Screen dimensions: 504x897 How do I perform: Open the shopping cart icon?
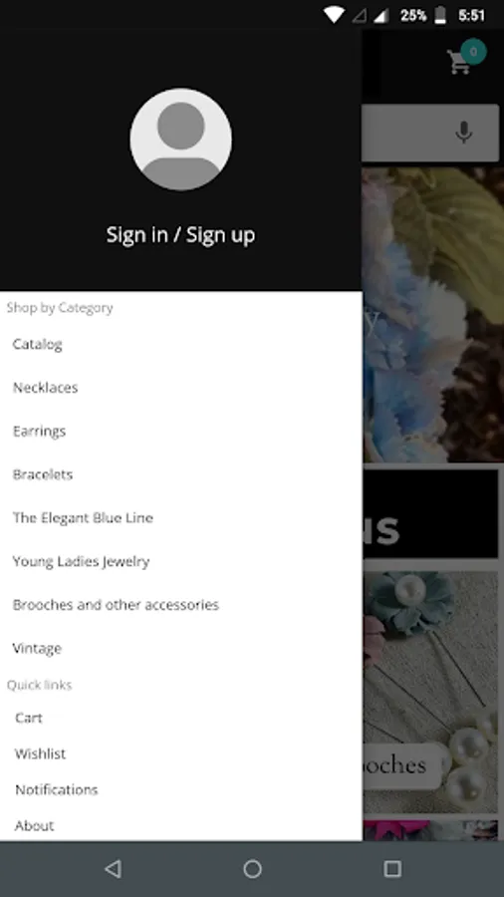coord(459,62)
